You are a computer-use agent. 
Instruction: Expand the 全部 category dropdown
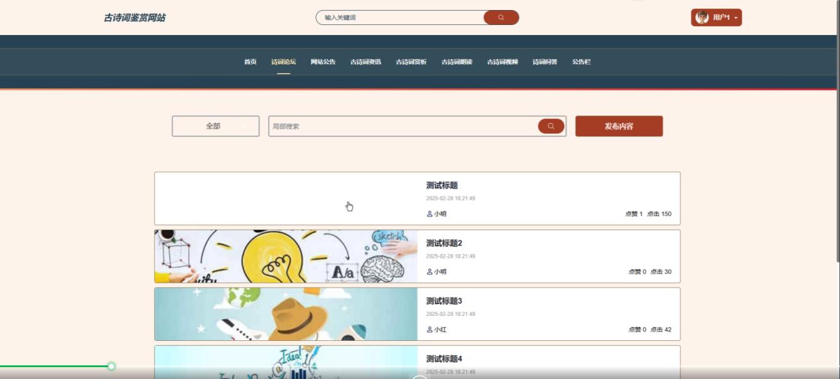[x=215, y=126]
